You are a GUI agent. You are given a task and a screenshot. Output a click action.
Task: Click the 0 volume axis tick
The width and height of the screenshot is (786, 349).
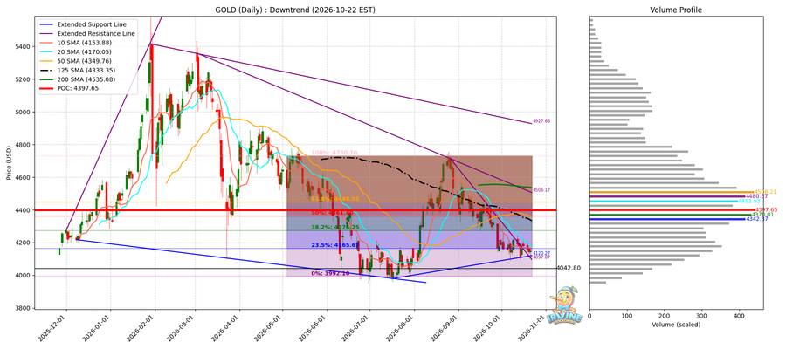590,317
